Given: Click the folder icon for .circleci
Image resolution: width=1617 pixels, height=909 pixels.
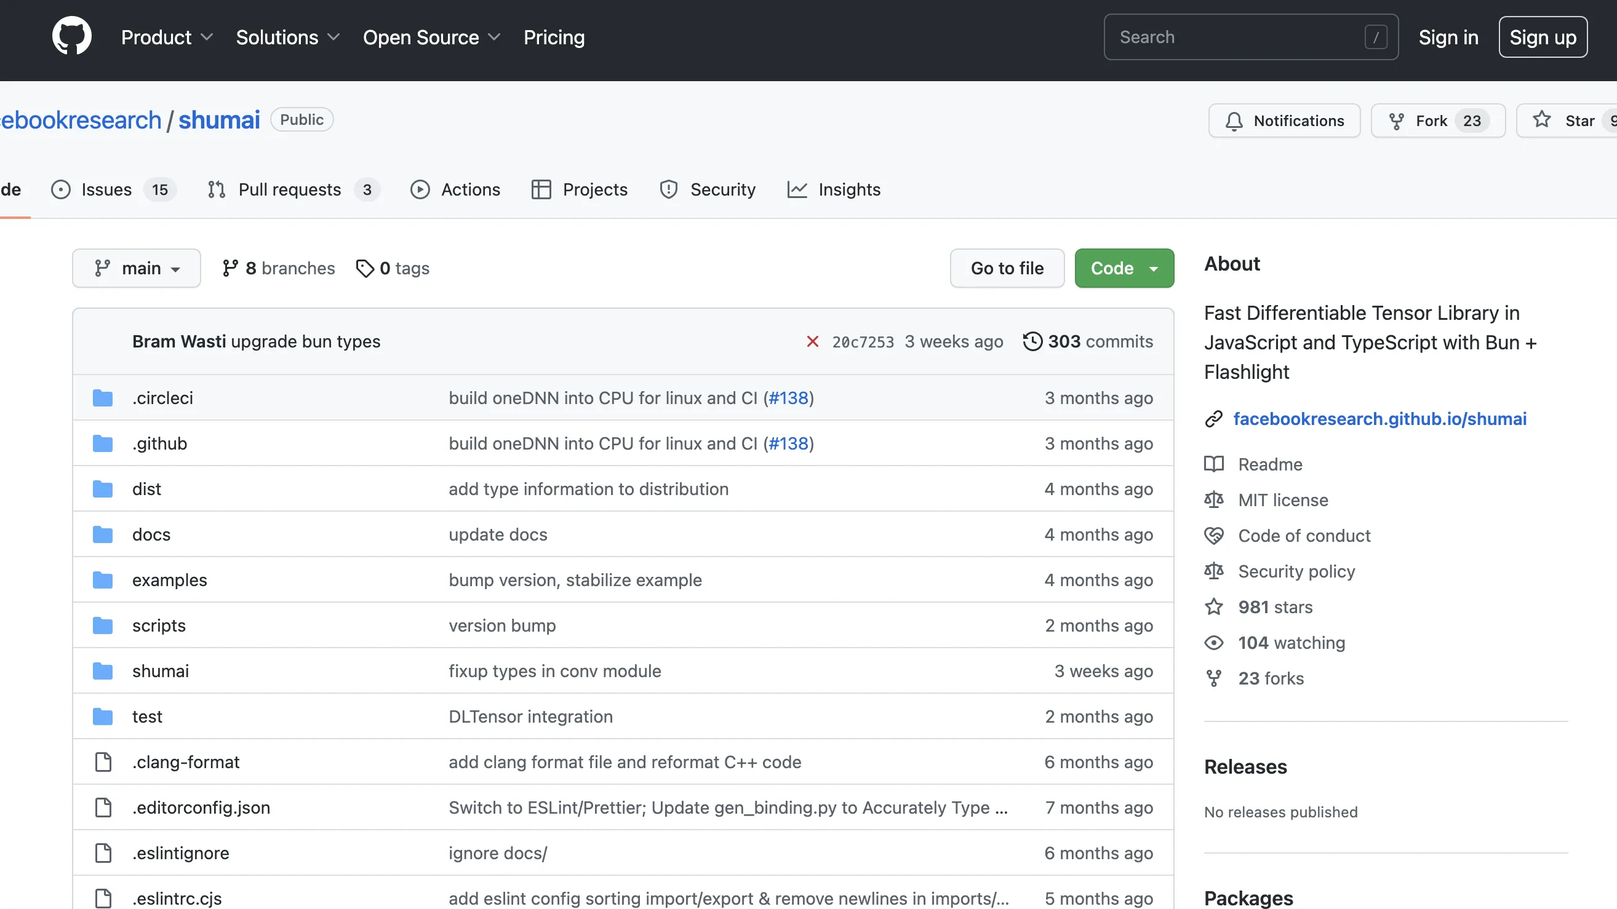Looking at the screenshot, I should 102,398.
